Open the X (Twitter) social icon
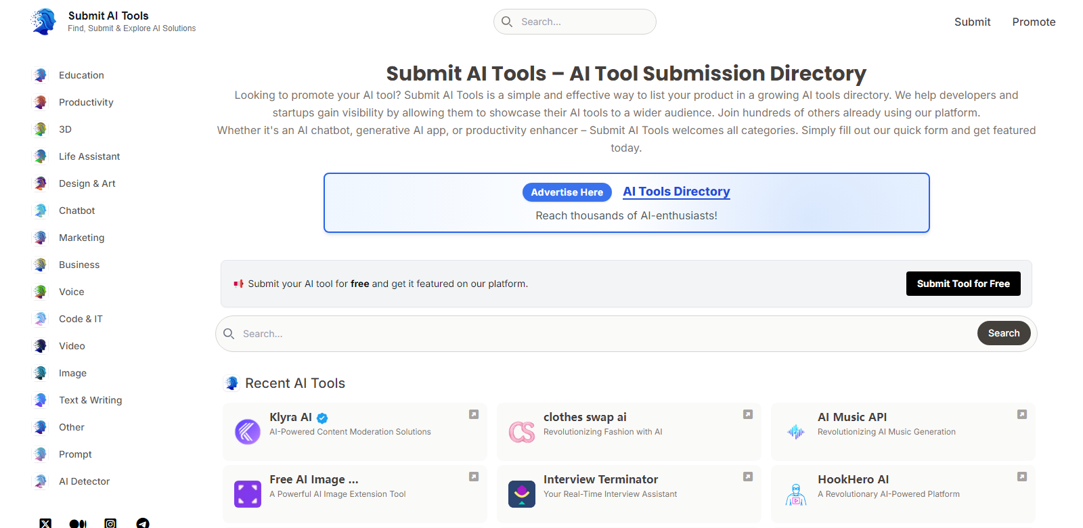The height and width of the screenshot is (528, 1083). (45, 524)
